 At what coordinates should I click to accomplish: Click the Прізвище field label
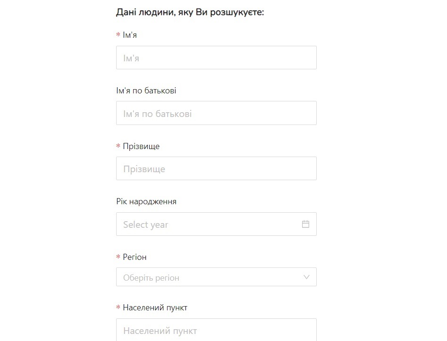click(141, 146)
